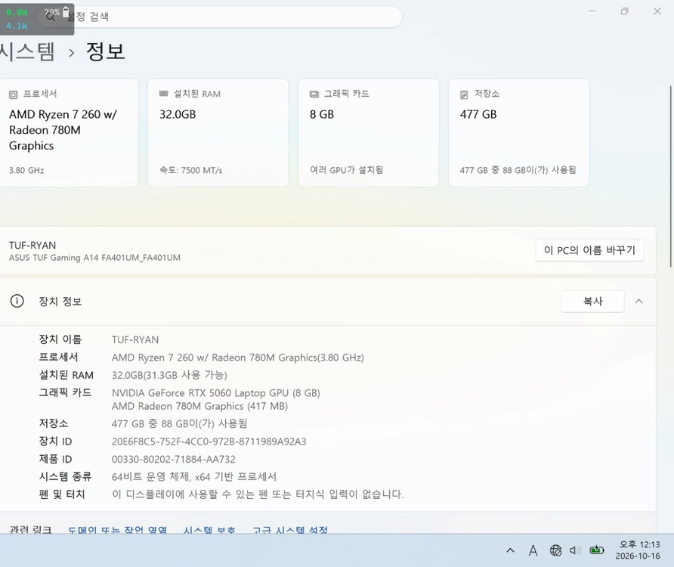Click 8 GB value in graphics card
This screenshot has height=567, width=674.
point(322,114)
